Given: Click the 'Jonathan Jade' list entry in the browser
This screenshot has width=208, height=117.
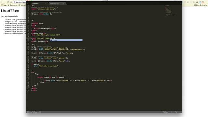Looking at the screenshot, I should pyautogui.click(x=16, y=20).
